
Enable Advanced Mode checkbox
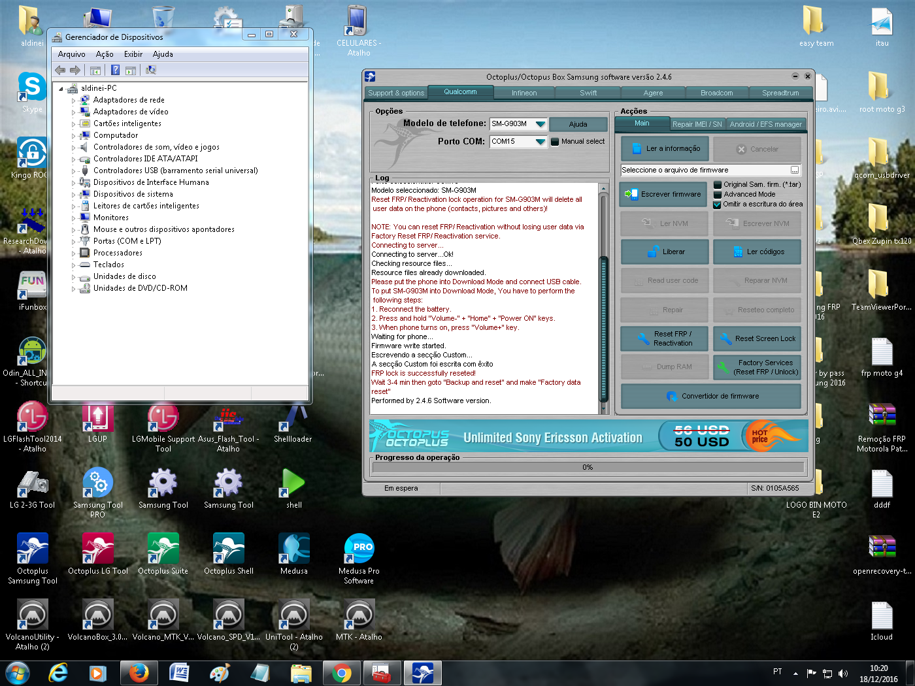click(718, 195)
